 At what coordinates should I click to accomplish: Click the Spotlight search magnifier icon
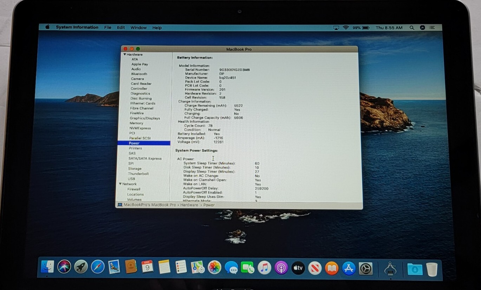coord(411,28)
